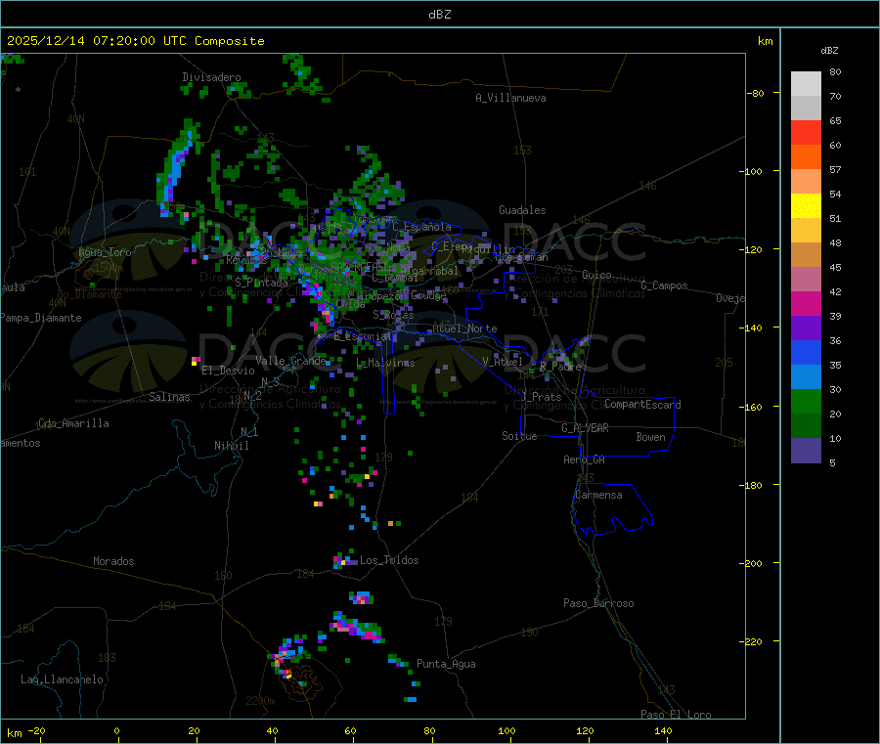Viewport: 880px width, 744px height.
Task: Click the -120 km vertical axis tick
Action: [753, 249]
